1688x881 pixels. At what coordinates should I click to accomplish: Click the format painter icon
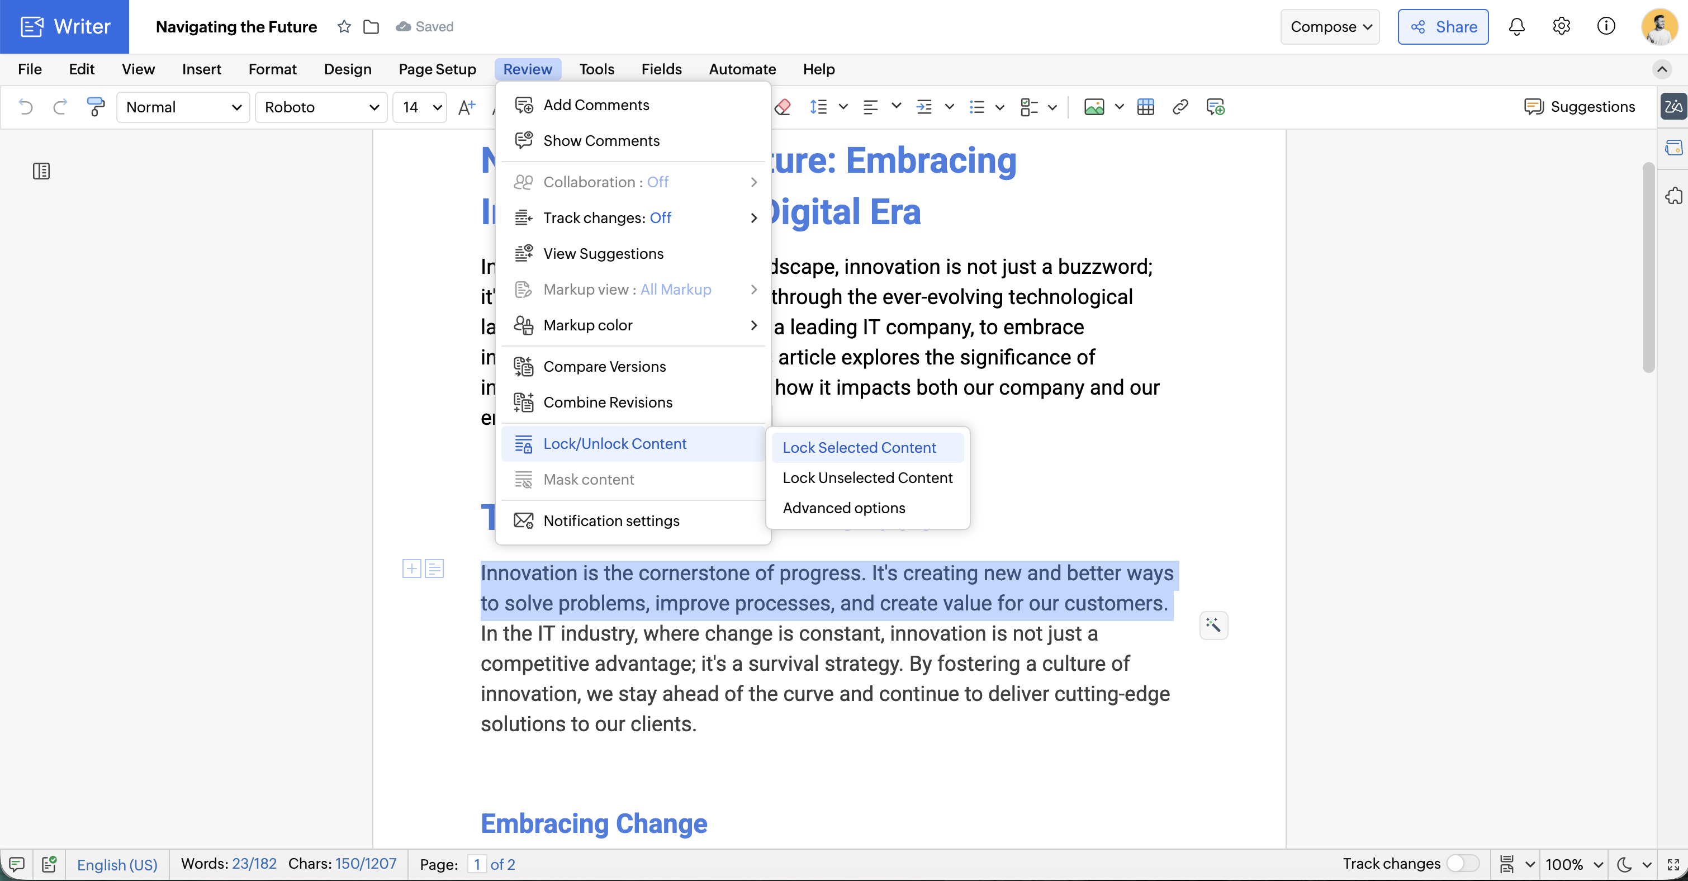pos(96,107)
